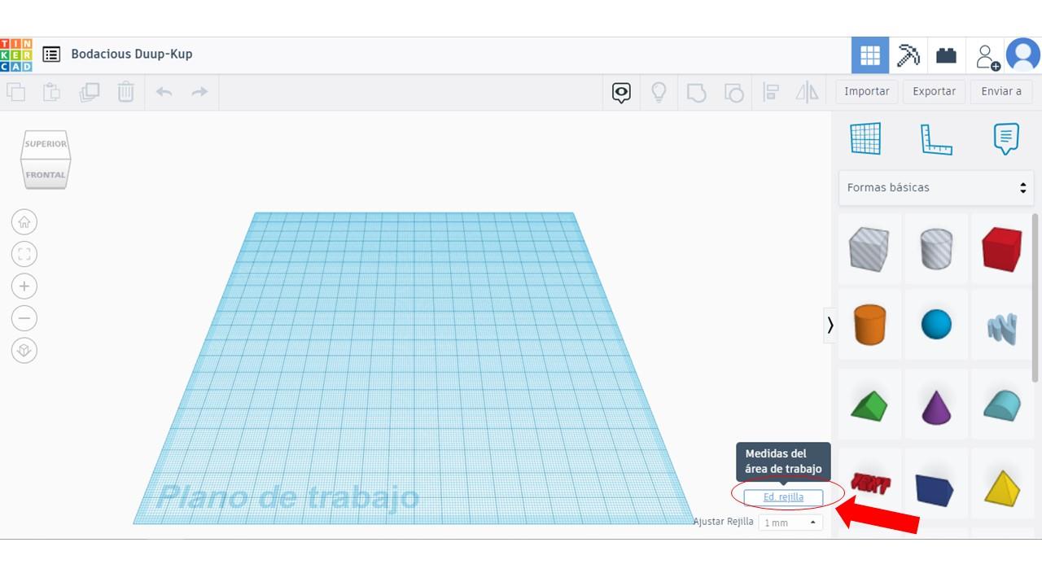Image resolution: width=1042 pixels, height=586 pixels.
Task: Open the Formas básicas dropdown
Action: click(936, 187)
